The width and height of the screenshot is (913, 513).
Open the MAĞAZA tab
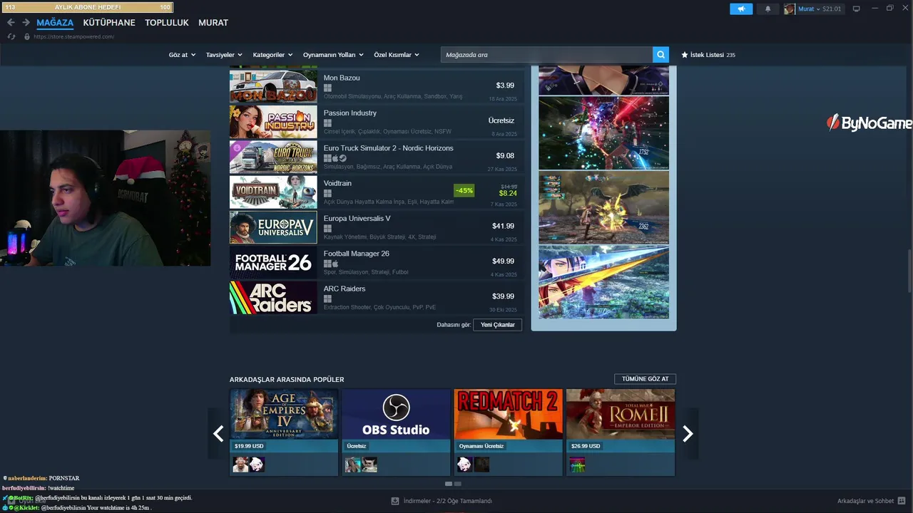point(55,23)
